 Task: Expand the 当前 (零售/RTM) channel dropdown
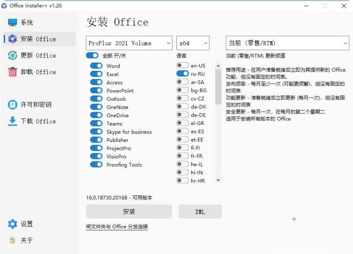(x=287, y=43)
